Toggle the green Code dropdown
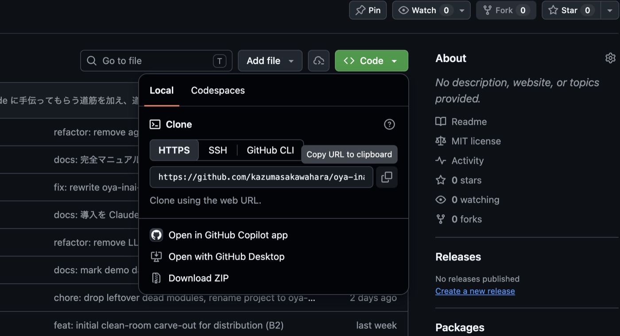 click(372, 61)
